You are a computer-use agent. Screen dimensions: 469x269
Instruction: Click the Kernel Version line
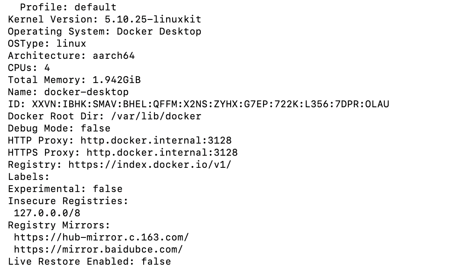pos(104,19)
